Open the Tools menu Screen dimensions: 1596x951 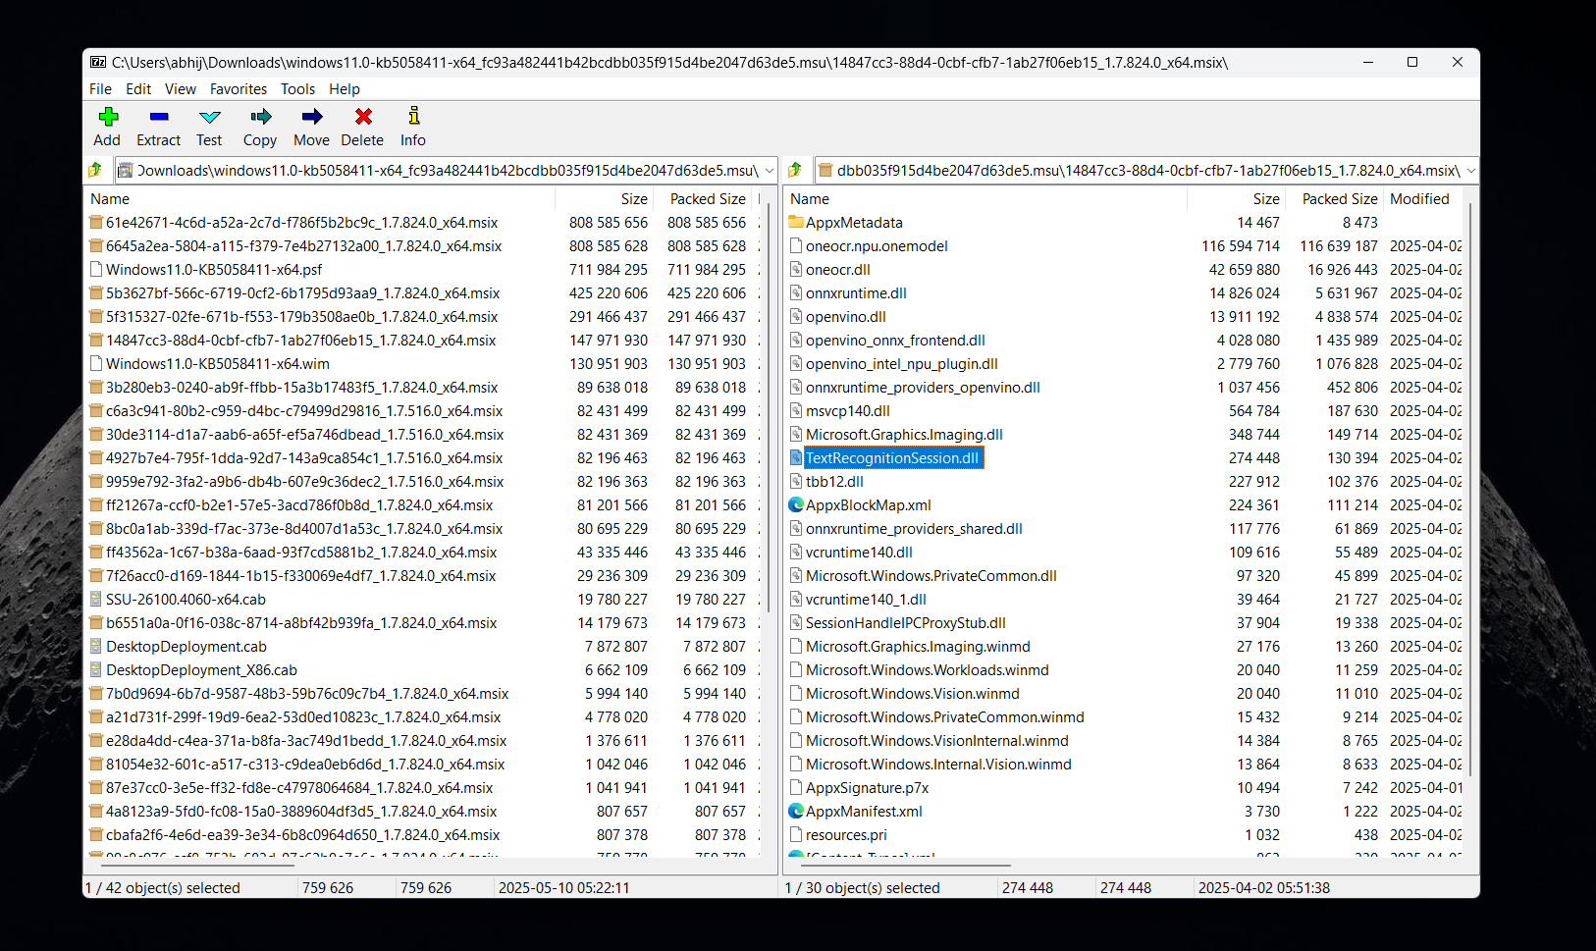[297, 88]
